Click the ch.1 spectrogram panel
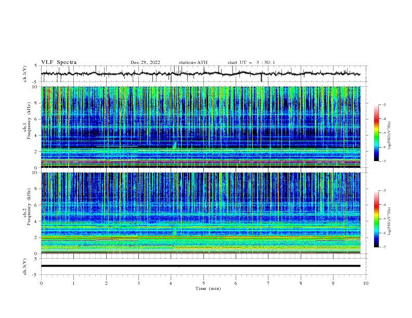 coord(200,127)
